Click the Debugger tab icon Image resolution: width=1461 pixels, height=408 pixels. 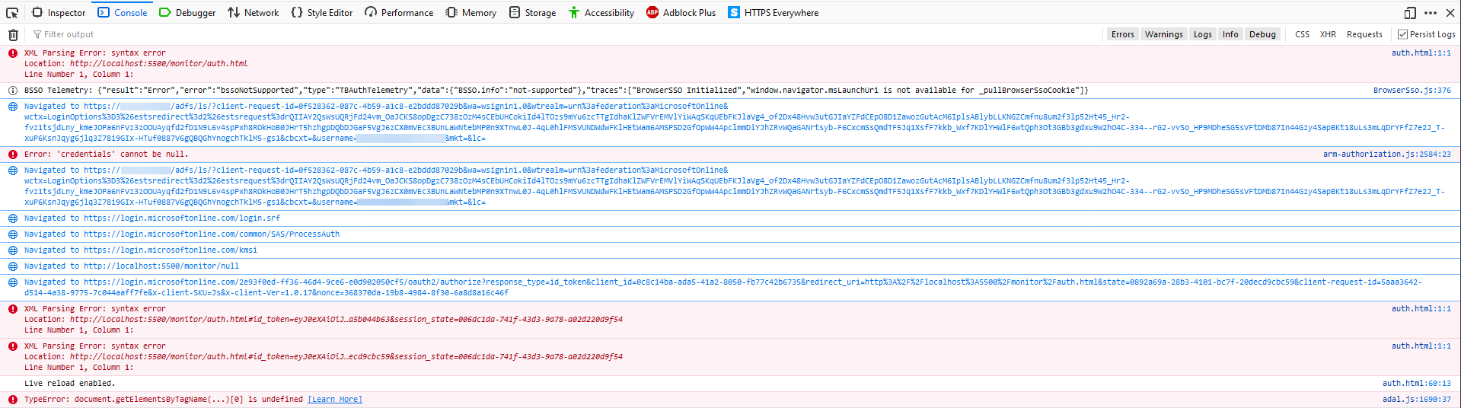point(165,12)
